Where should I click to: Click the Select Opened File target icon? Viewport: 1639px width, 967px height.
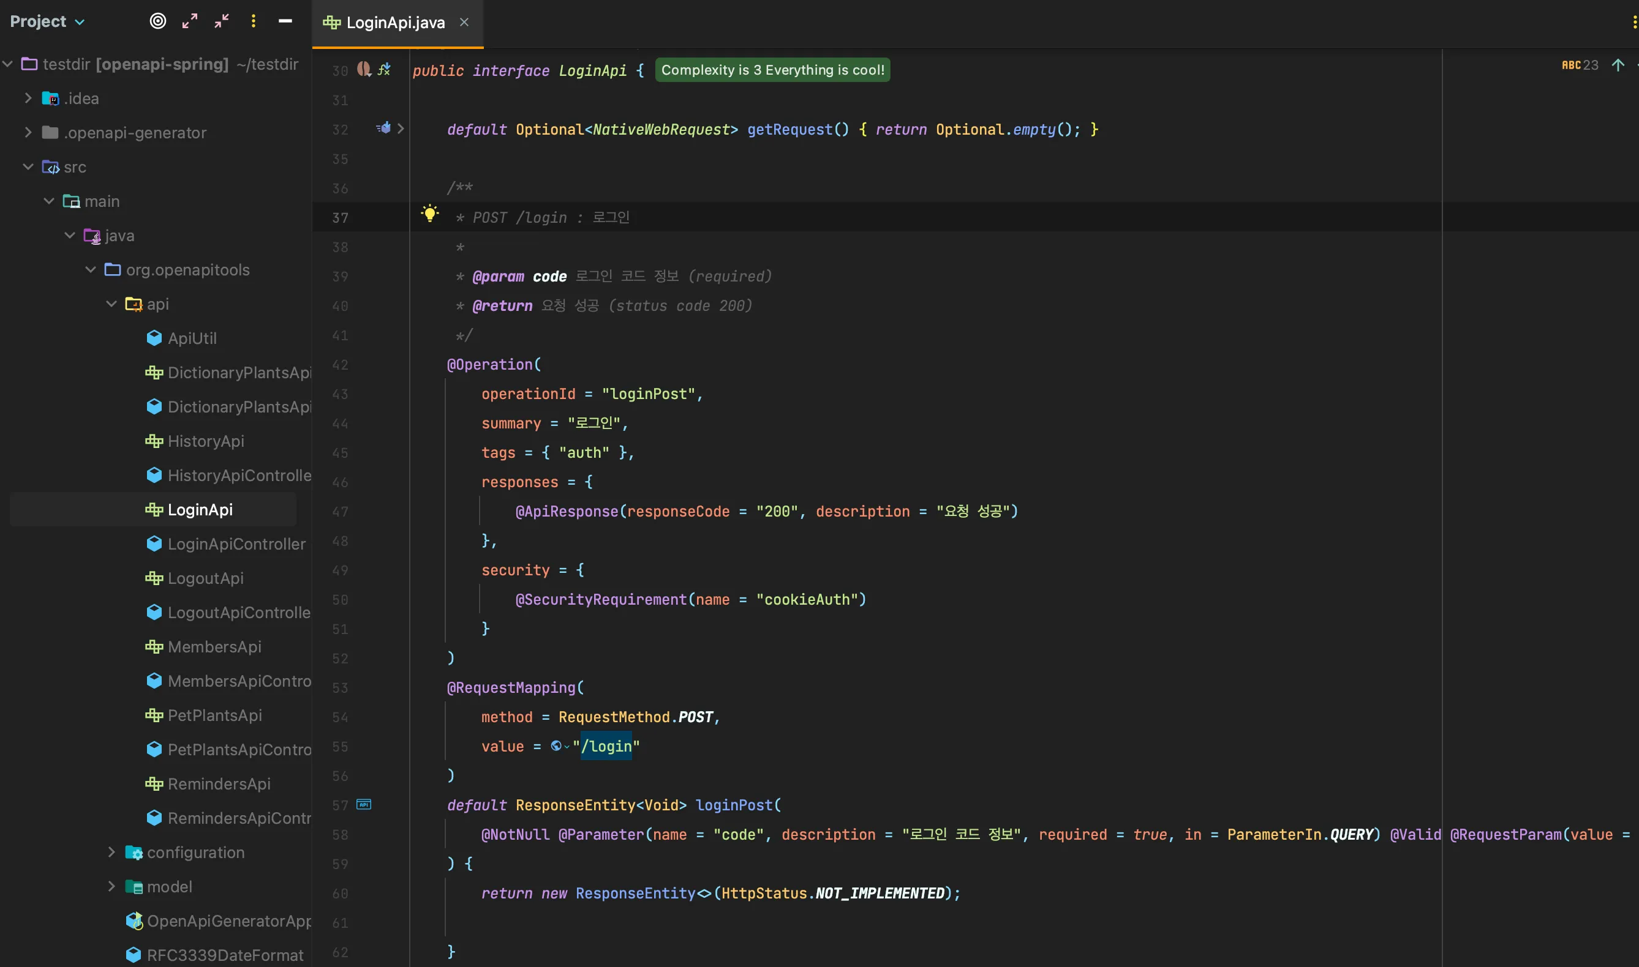[x=158, y=21]
